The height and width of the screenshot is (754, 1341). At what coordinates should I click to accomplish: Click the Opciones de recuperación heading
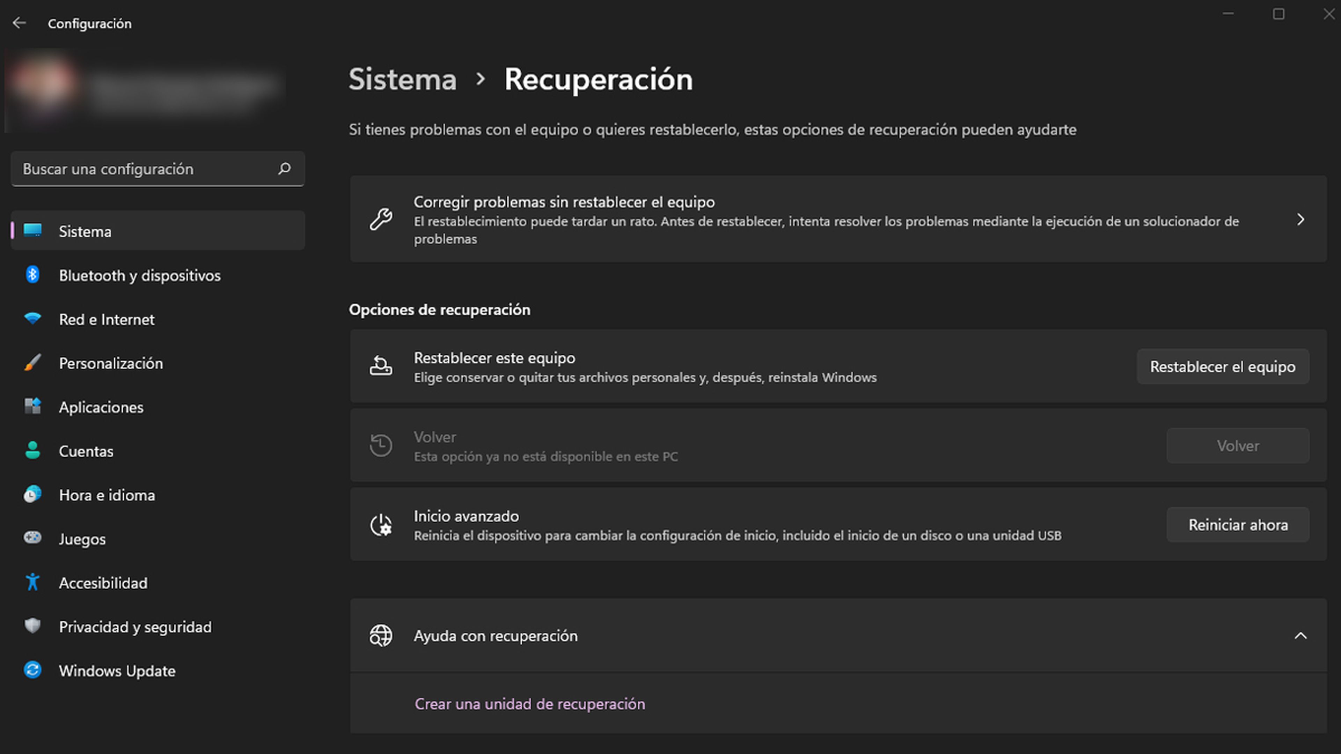coord(439,310)
